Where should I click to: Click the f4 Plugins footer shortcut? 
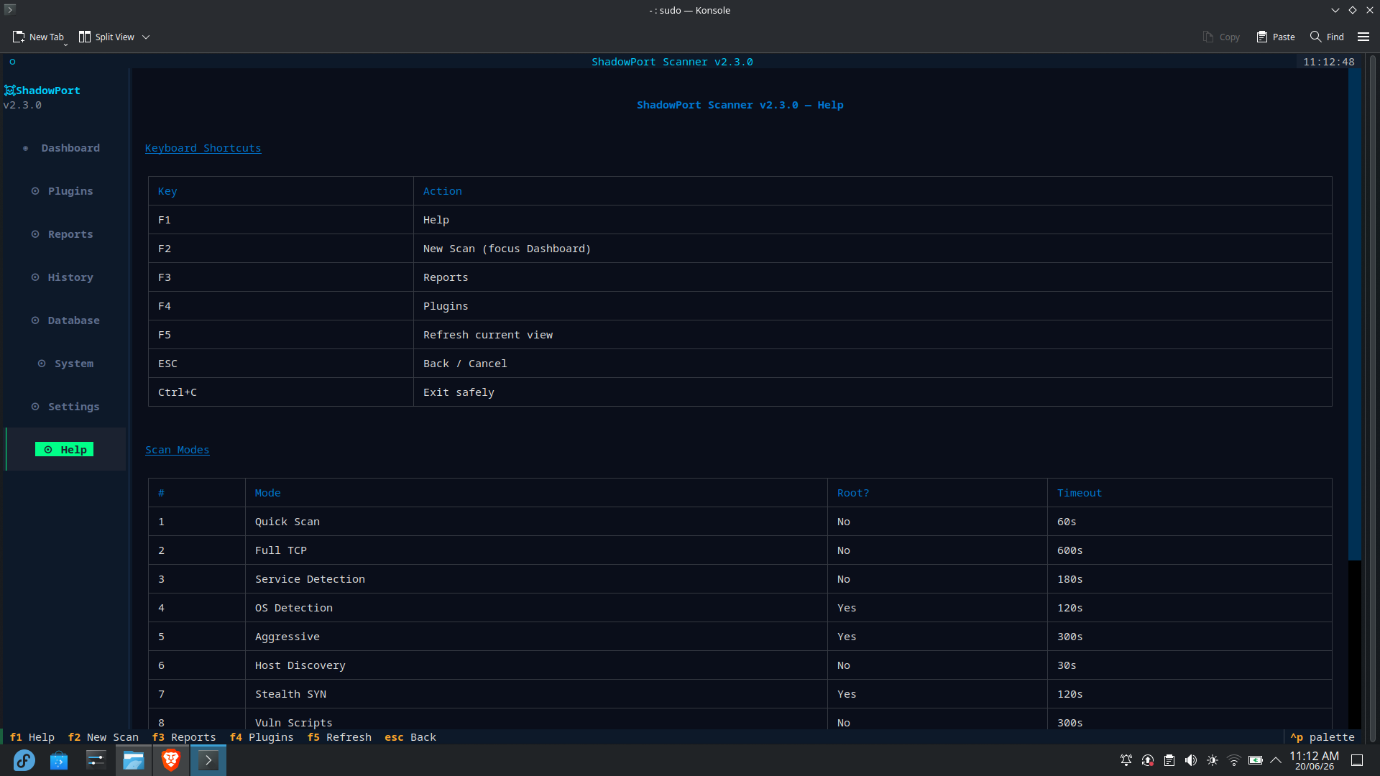pos(262,737)
